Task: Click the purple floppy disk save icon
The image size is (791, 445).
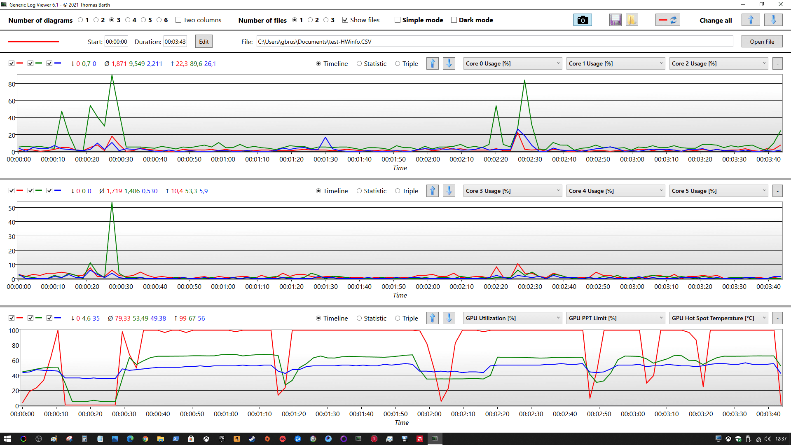Action: tap(615, 20)
